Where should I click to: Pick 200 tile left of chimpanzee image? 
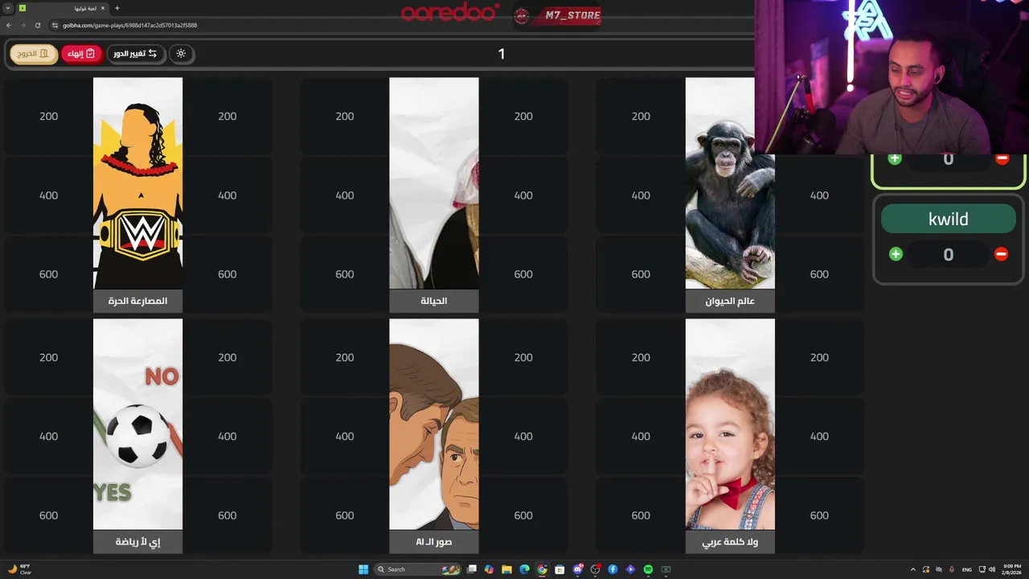pyautogui.click(x=641, y=117)
